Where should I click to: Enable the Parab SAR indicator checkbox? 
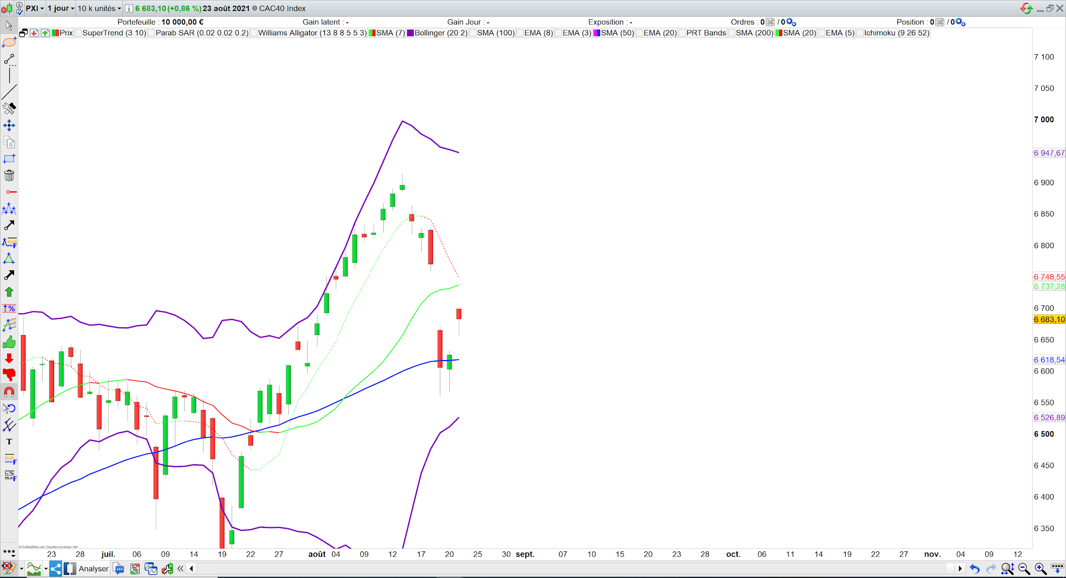tap(151, 33)
